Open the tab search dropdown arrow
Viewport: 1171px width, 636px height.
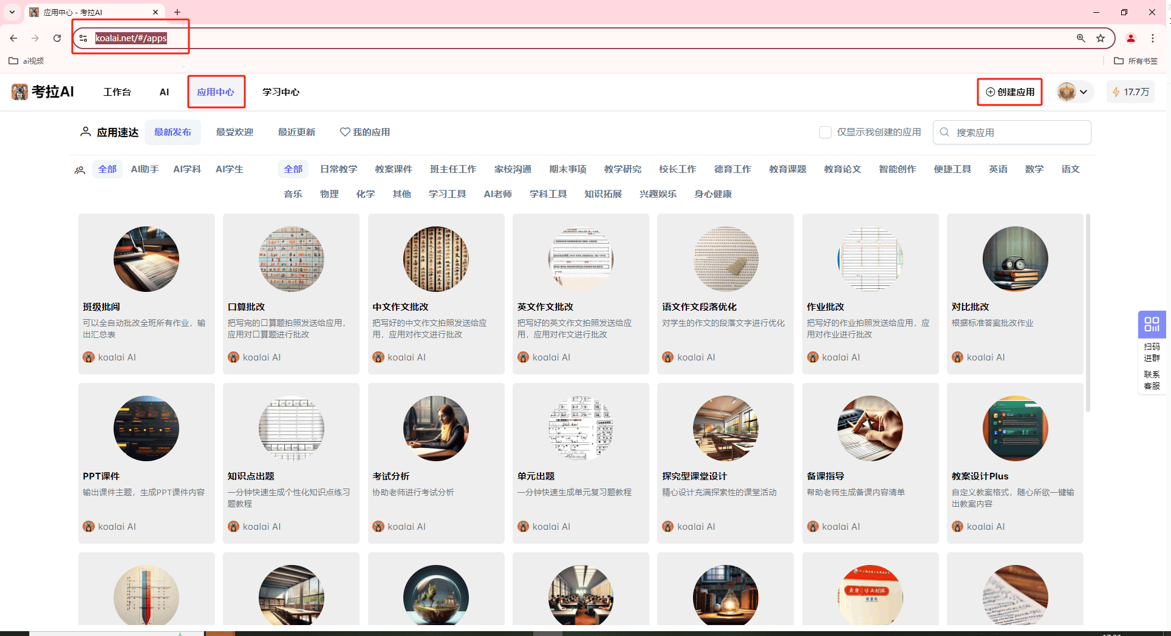coord(12,12)
